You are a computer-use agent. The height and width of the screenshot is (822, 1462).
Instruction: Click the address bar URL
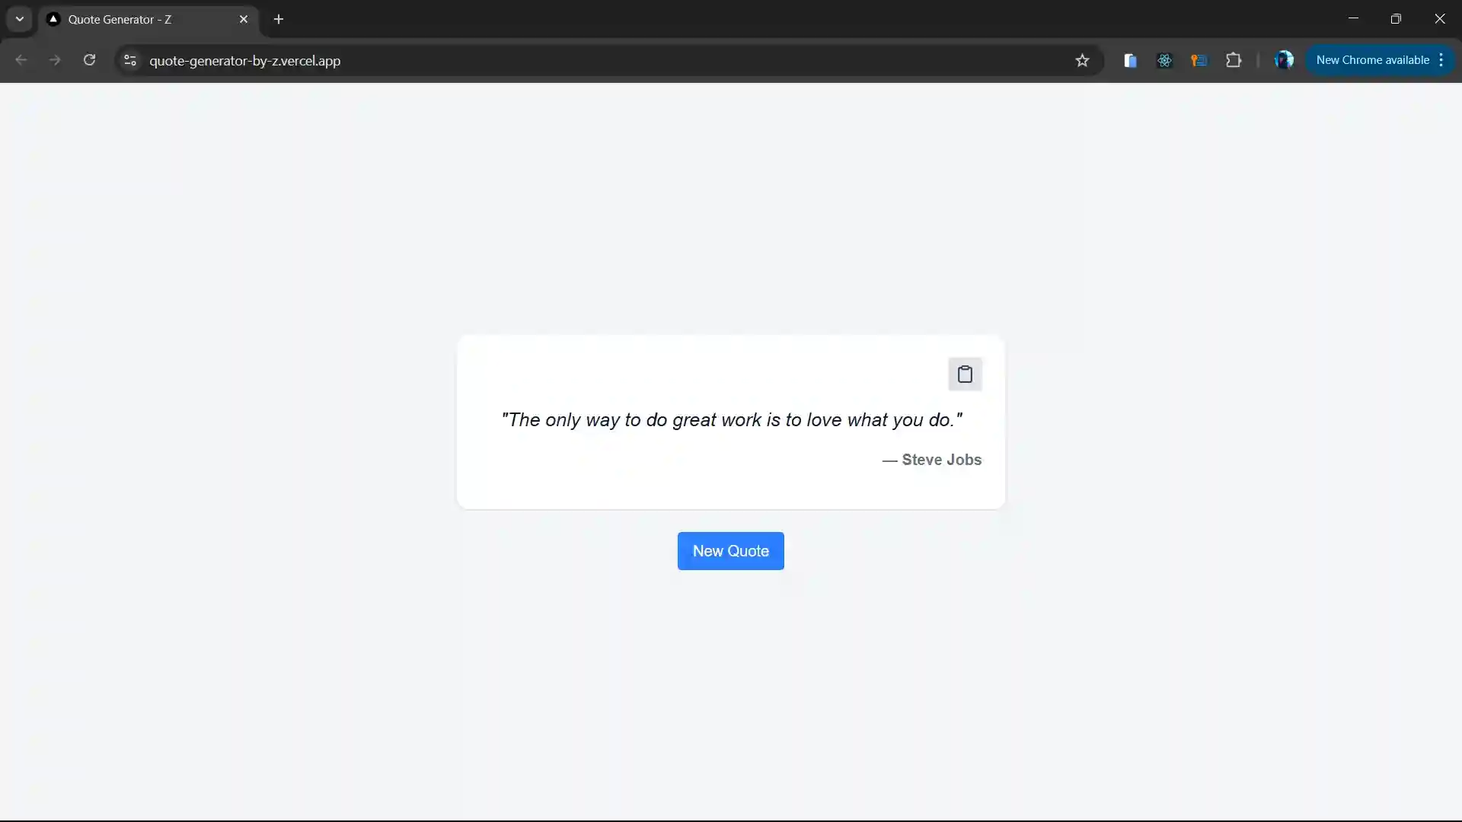click(244, 61)
